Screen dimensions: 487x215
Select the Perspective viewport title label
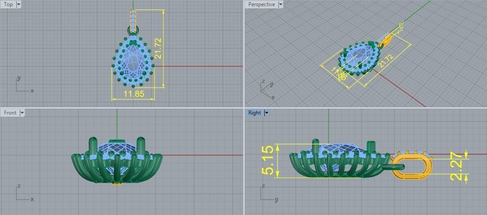pos(262,4)
